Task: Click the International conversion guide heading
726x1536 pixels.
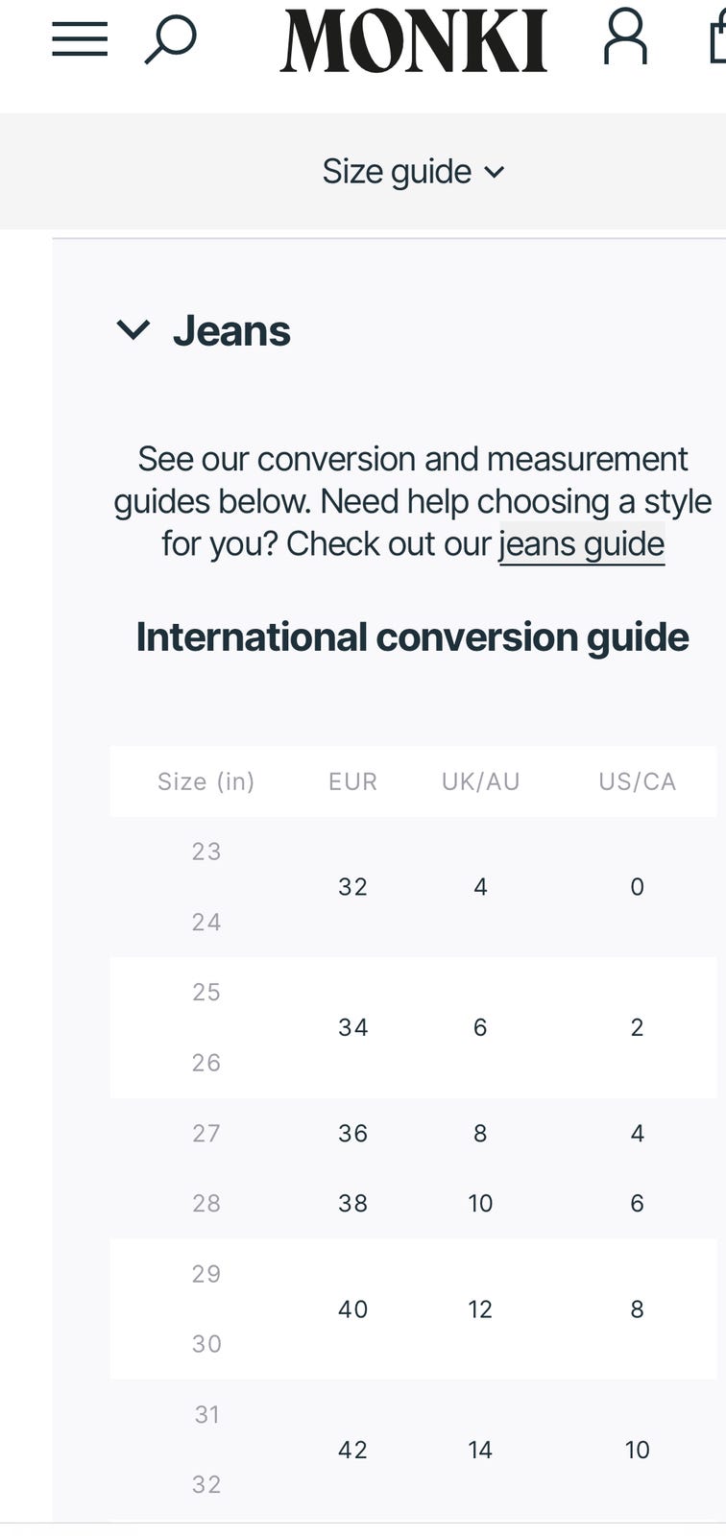Action: [412, 637]
